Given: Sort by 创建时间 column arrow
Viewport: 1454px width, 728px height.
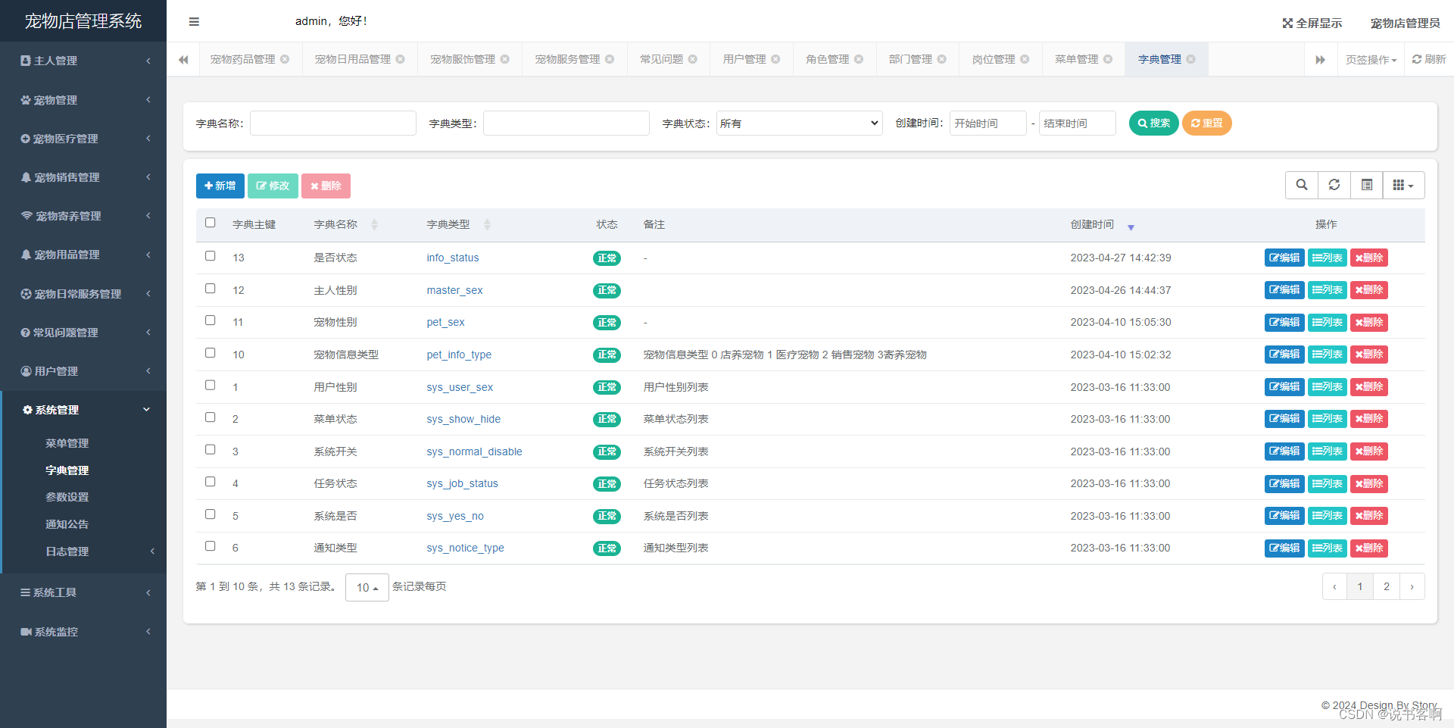Looking at the screenshot, I should tap(1131, 227).
